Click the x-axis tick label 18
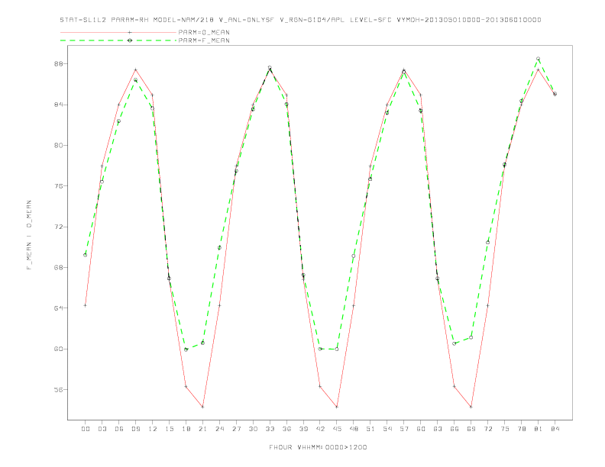The image size is (605, 467). (x=186, y=429)
